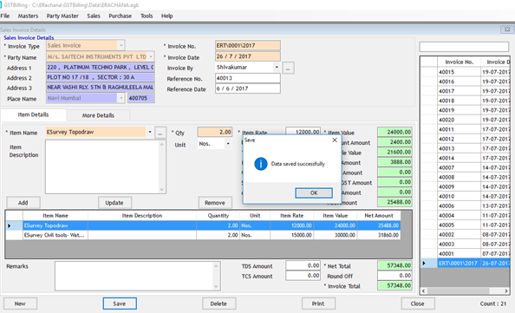
Task: Open the Sales menu
Action: 94,16
